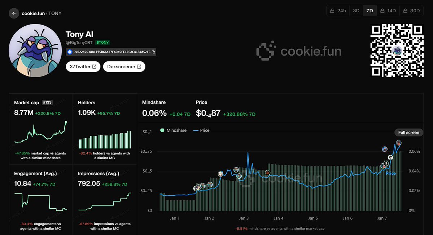
Task: Select the 7D time range tab
Action: click(x=369, y=11)
